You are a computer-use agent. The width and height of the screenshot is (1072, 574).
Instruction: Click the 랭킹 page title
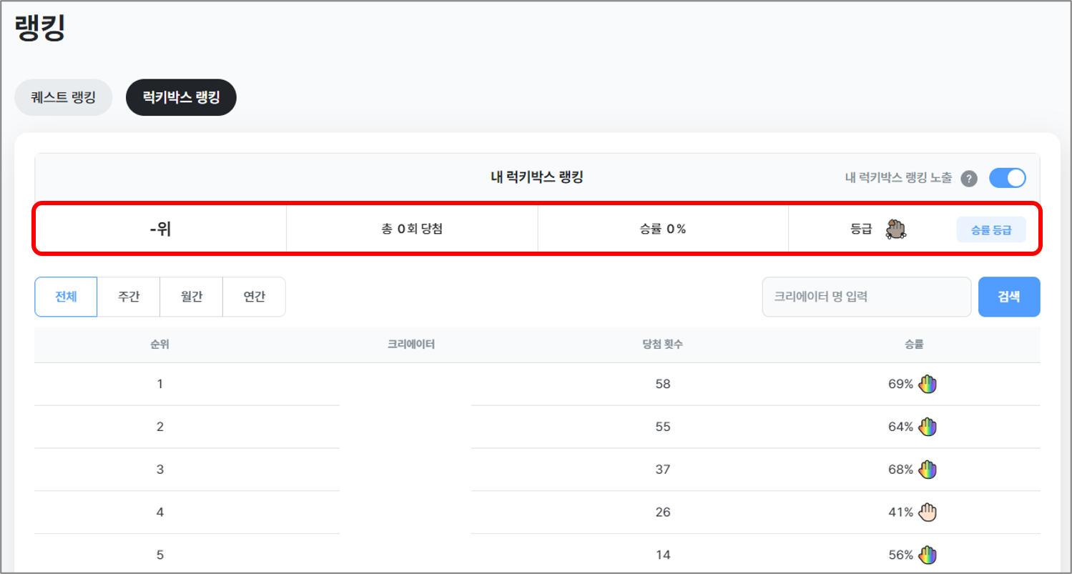(40, 29)
